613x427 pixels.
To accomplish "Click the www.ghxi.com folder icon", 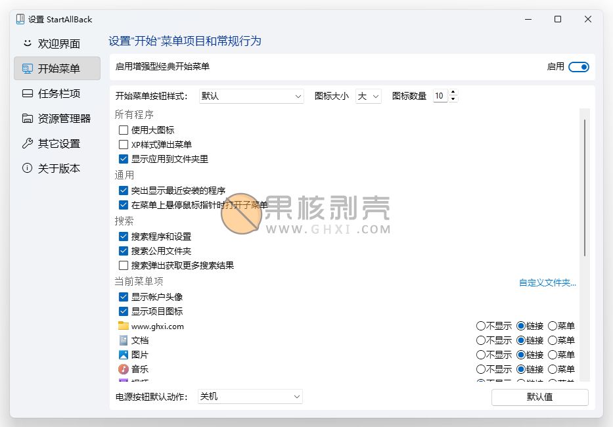I will [123, 326].
